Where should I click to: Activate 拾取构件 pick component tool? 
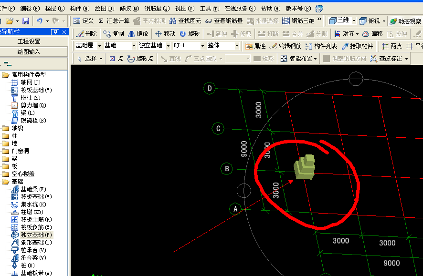pos(357,46)
